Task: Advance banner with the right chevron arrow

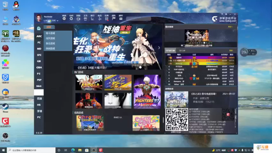Action: pos(159,48)
